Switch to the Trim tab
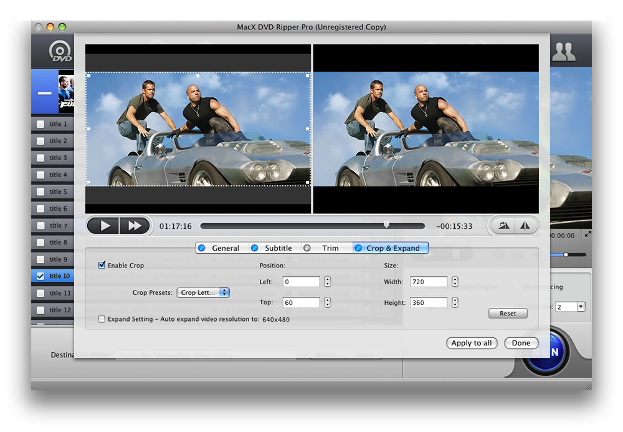623x432 pixels. pyautogui.click(x=327, y=248)
